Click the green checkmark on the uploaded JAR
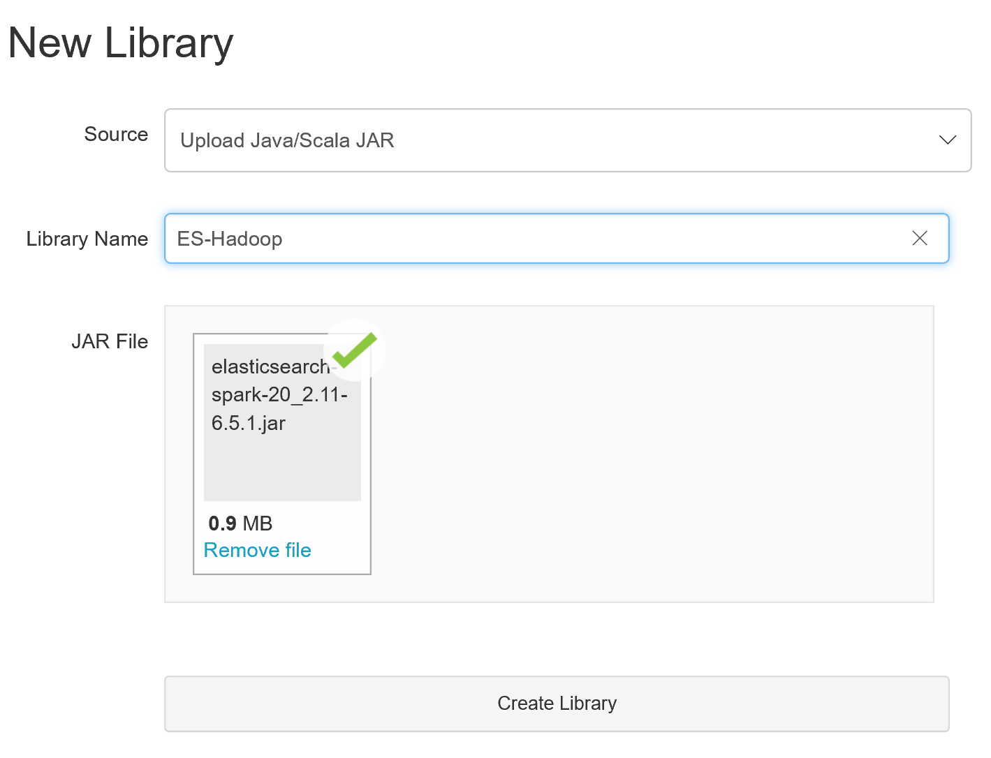Screen dimensions: 991x758 [x=353, y=351]
